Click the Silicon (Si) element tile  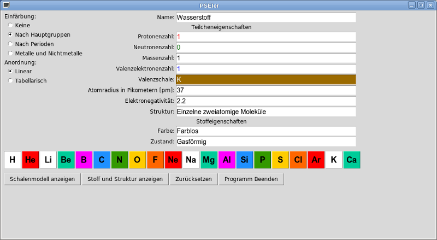245,160
